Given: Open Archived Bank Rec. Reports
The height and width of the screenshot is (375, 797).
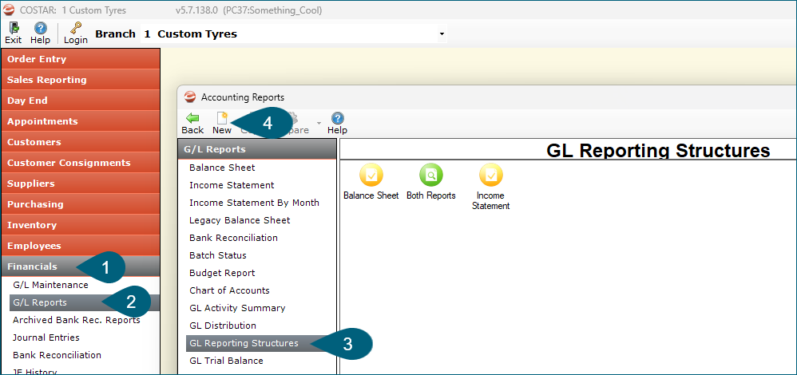Looking at the screenshot, I should click(x=76, y=320).
